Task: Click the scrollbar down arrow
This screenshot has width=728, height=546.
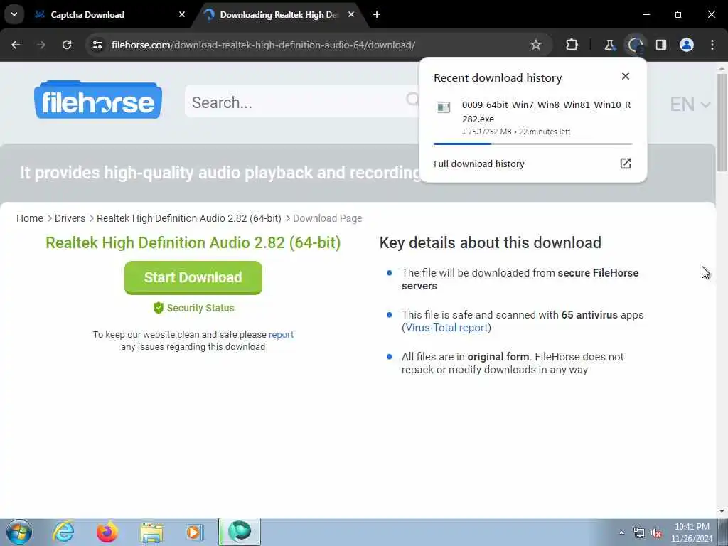Action: point(722,511)
